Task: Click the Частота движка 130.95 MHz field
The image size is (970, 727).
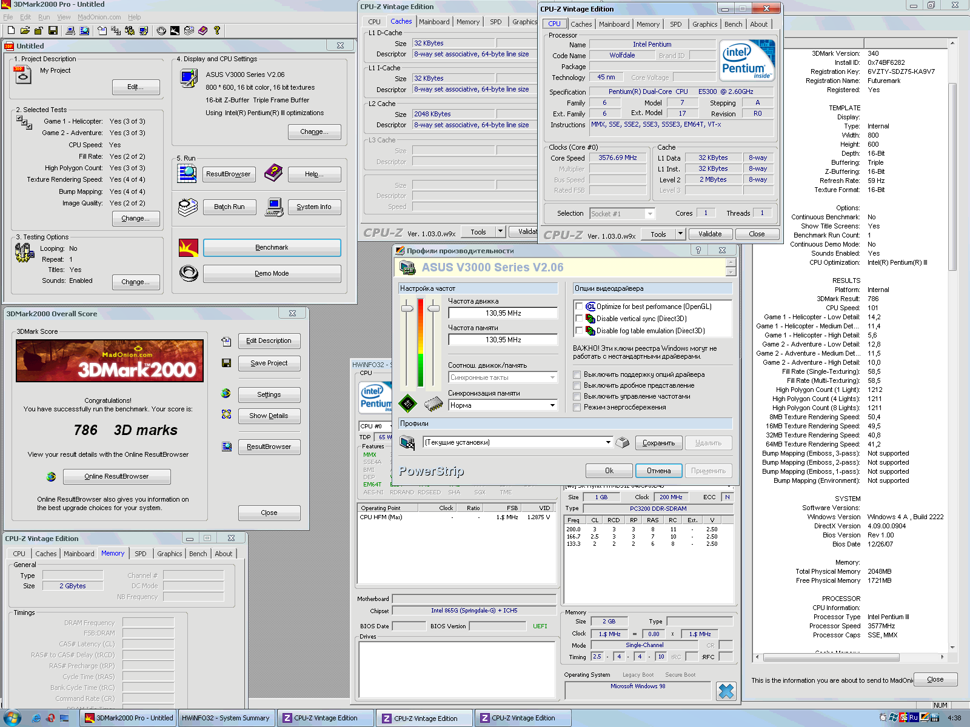Action: (503, 313)
